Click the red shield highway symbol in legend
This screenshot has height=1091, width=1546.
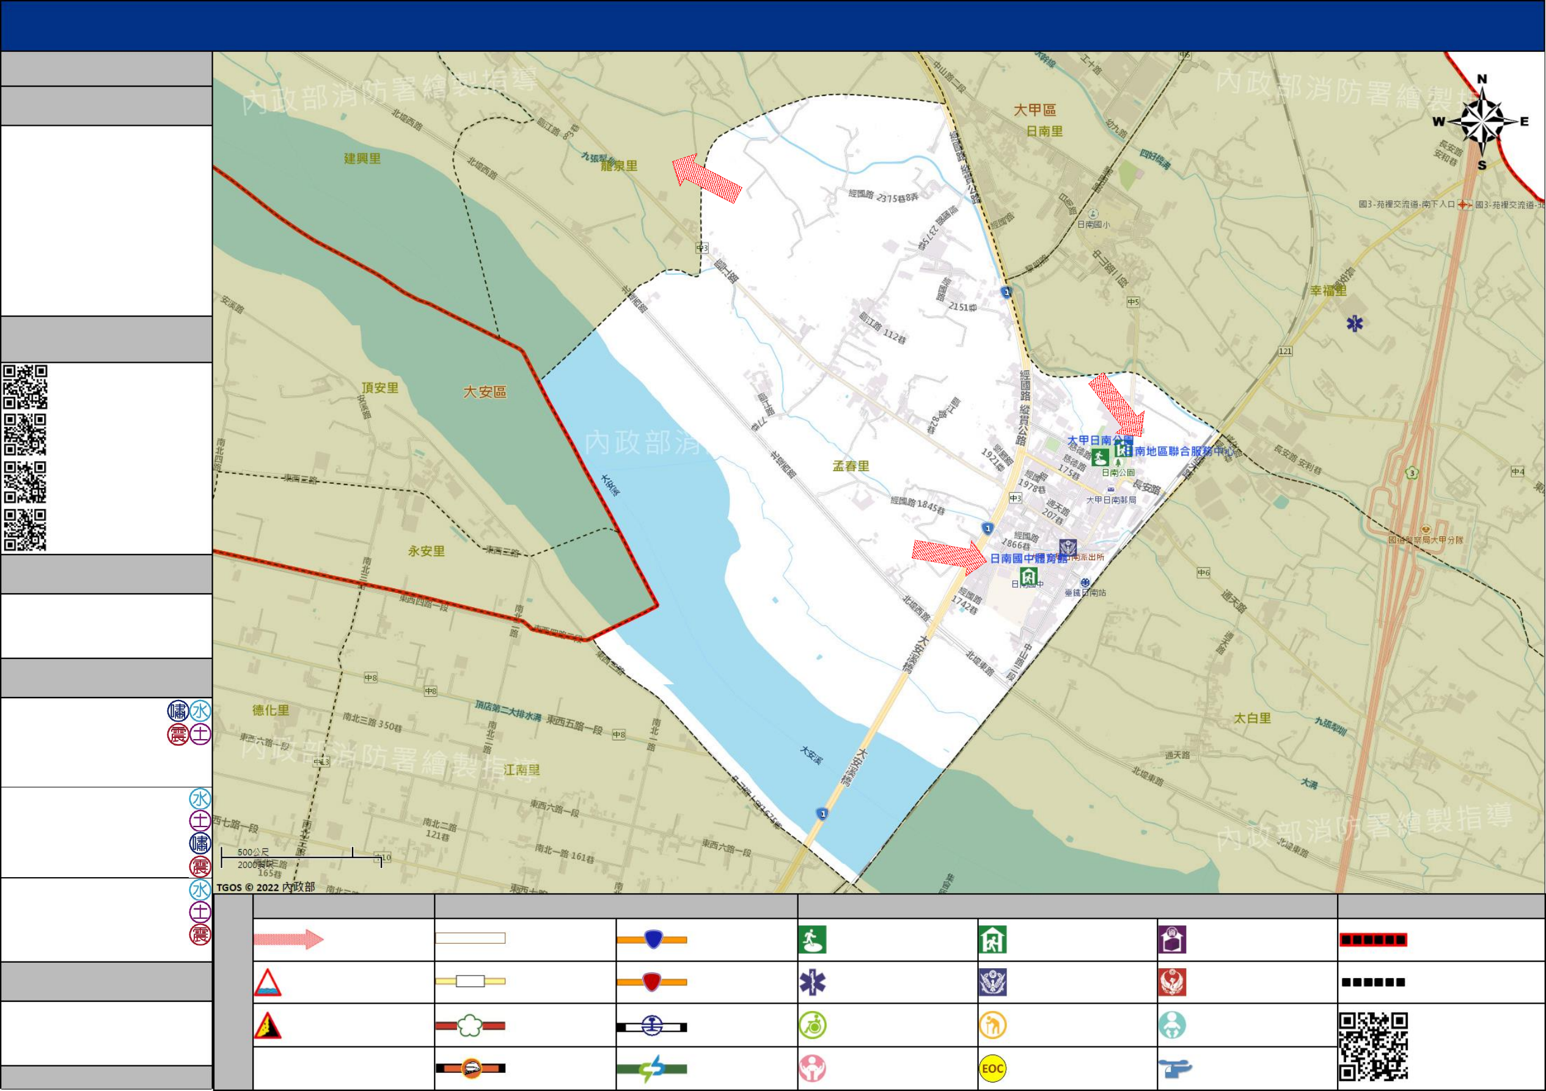click(652, 982)
